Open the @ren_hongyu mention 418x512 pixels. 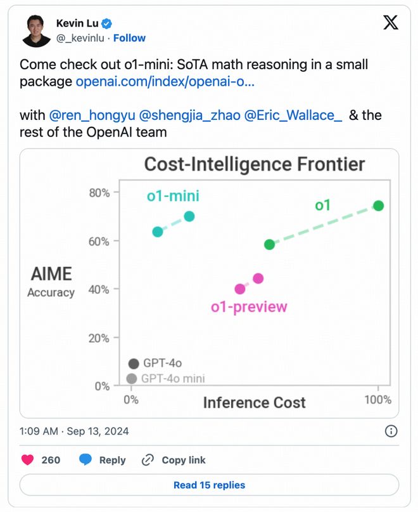click(x=91, y=115)
